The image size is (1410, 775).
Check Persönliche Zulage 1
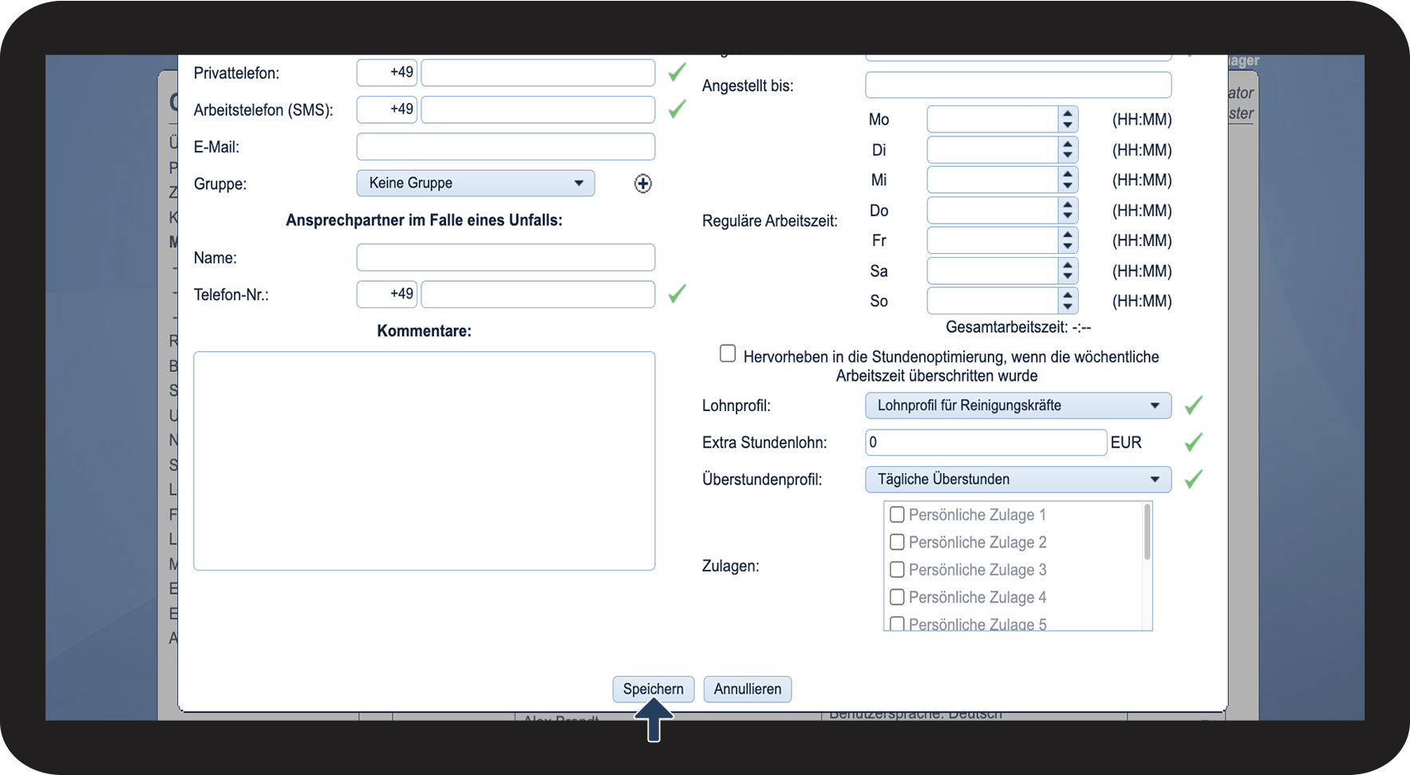click(x=897, y=515)
